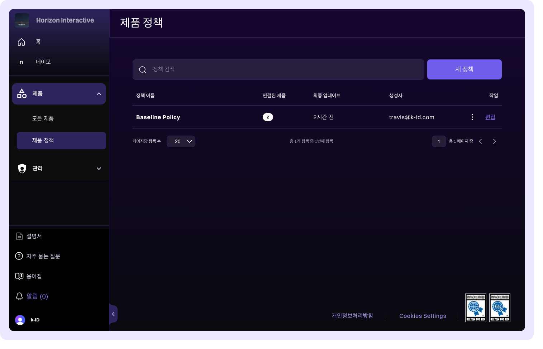The image size is (543, 349).
Task: Open the items-per-page dropdown showing 20
Action: click(x=181, y=141)
